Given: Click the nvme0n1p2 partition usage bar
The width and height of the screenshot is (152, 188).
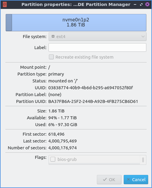Looking at the screenshot, I should pyautogui.click(x=76, y=23).
